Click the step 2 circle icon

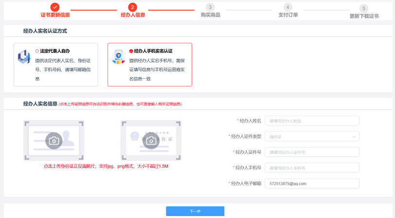point(132,7)
